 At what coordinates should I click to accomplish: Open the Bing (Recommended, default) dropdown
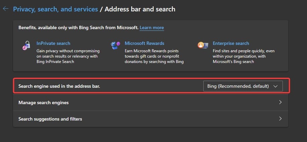point(243,86)
